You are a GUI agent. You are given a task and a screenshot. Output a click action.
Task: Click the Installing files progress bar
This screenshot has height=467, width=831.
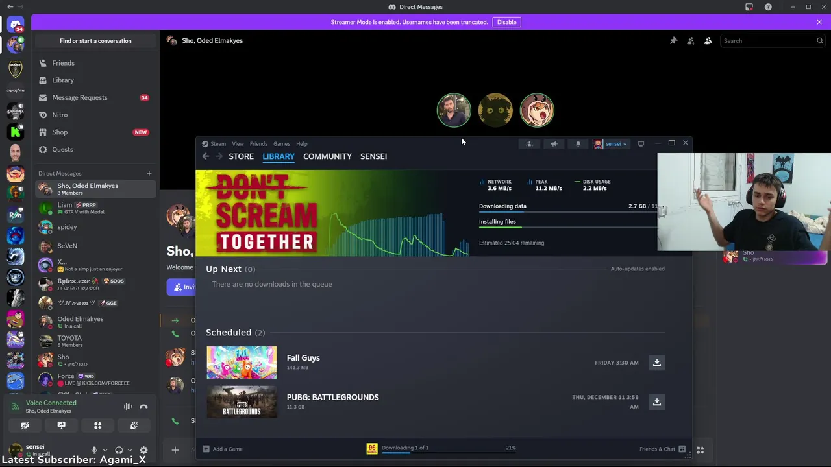568,228
